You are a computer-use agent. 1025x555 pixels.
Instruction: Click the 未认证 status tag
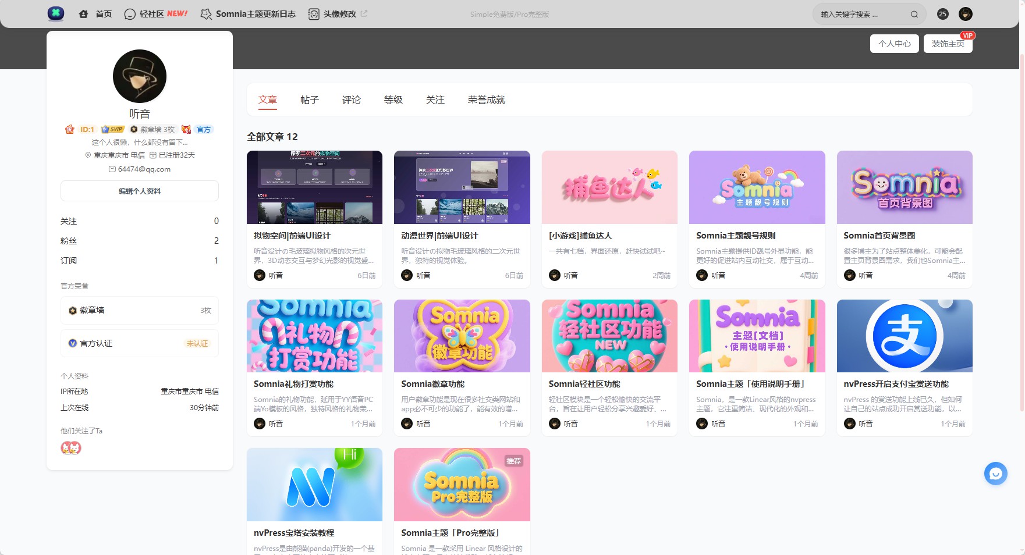click(x=197, y=343)
